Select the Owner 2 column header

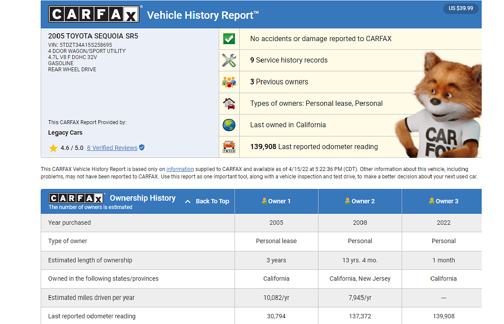point(360,201)
